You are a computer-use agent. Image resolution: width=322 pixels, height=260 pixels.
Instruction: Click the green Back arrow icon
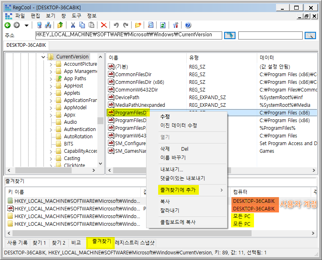(x=8, y=25)
